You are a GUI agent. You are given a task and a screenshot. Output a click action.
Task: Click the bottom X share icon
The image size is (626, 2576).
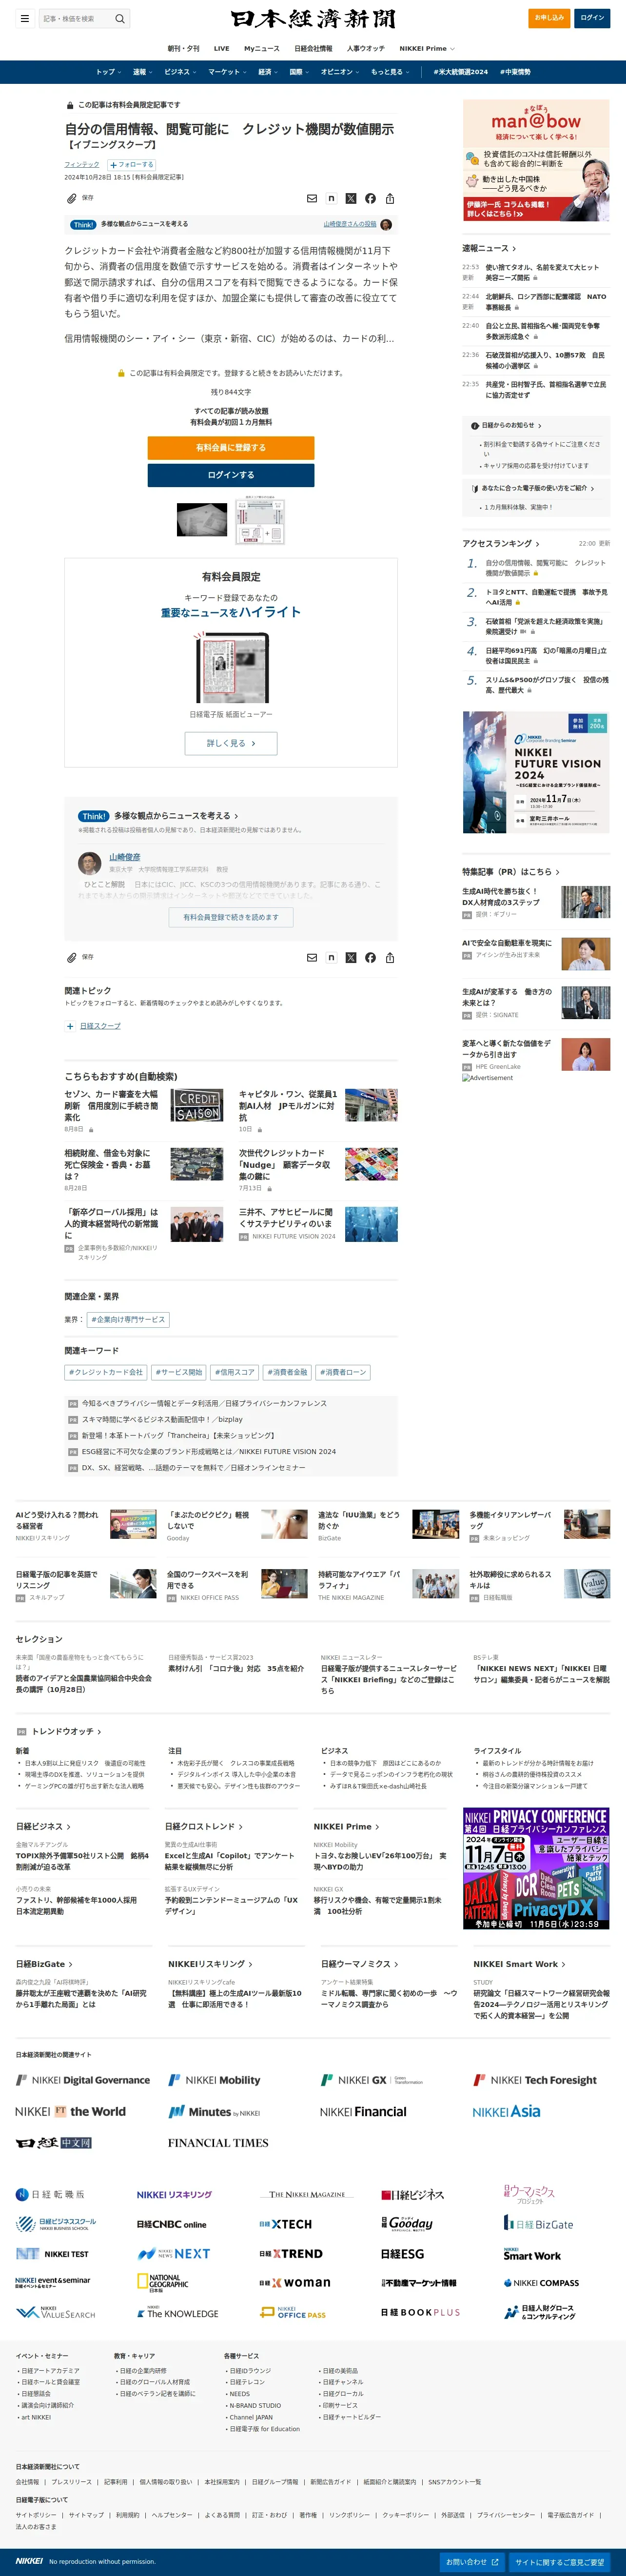[351, 957]
